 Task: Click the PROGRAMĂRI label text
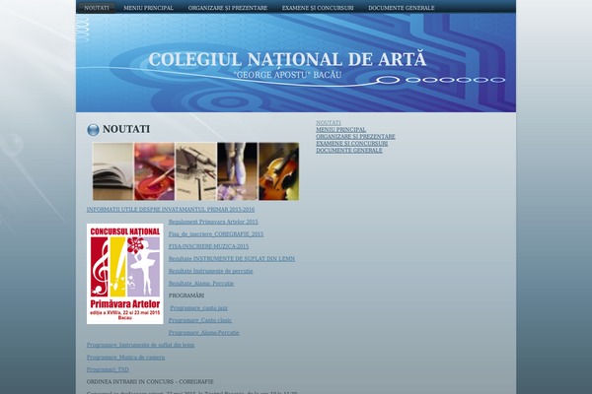(x=186, y=295)
